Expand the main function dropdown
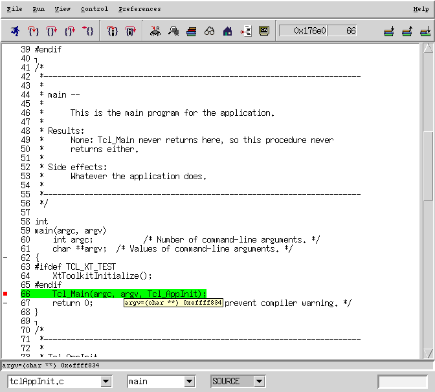Screen dimensions: 435x392 click(x=190, y=382)
